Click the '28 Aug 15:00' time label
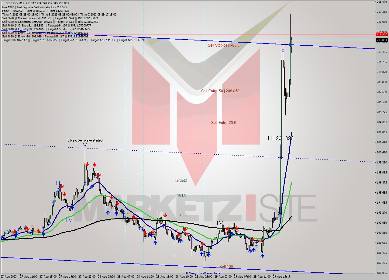 tap(165, 277)
